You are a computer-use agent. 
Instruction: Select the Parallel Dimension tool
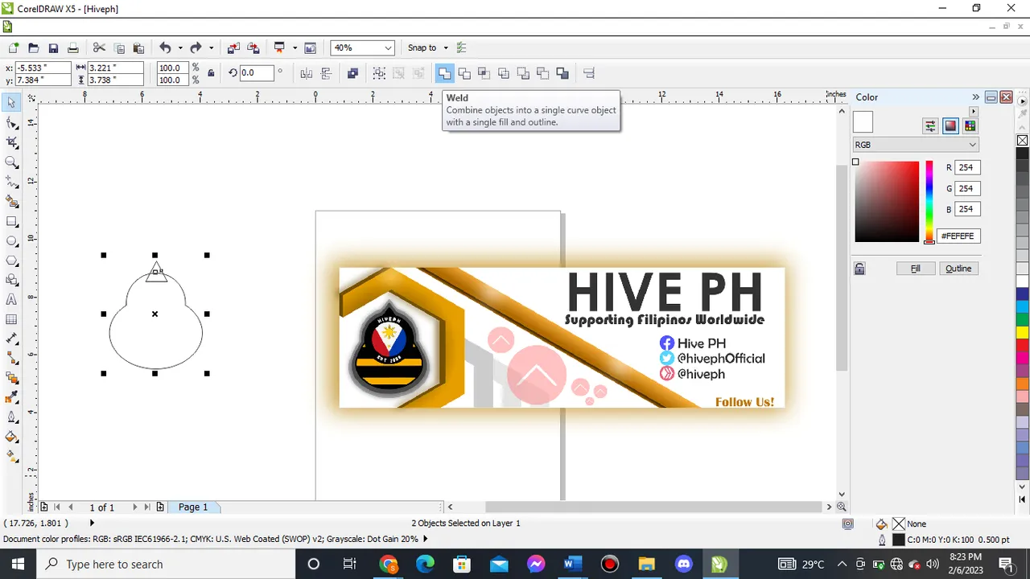click(11, 339)
